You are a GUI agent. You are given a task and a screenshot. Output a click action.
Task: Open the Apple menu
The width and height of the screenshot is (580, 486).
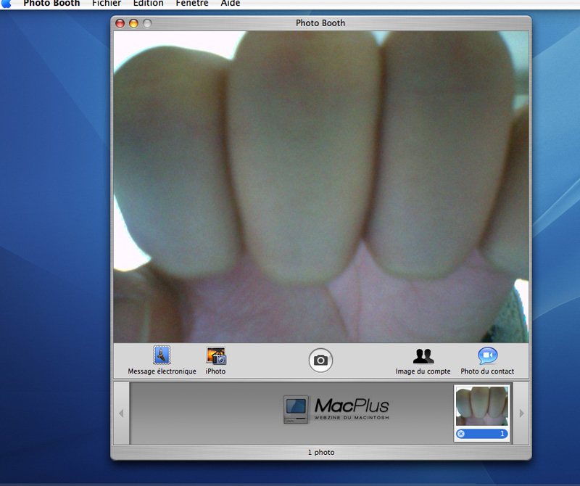point(7,4)
